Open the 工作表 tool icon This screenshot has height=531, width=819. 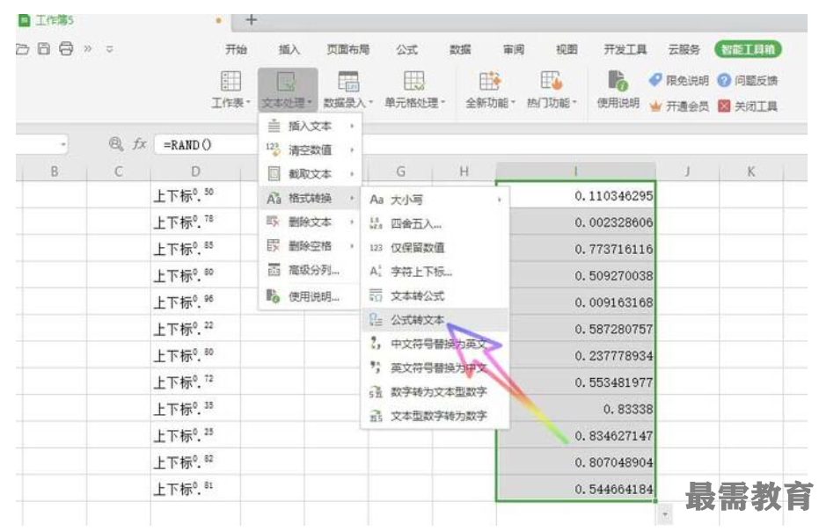pos(230,82)
